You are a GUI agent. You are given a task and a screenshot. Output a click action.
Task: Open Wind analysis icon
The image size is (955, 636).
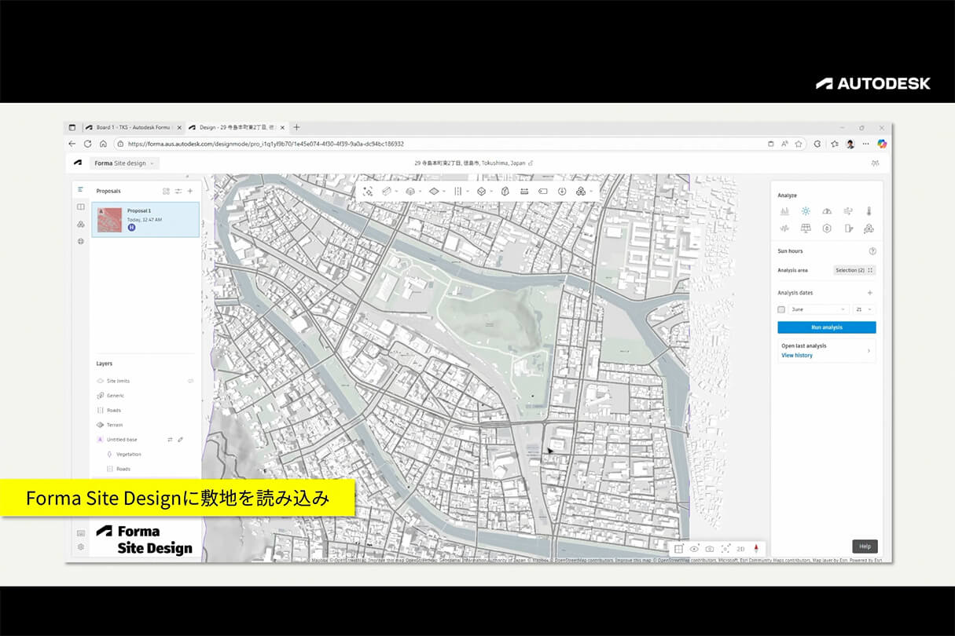(848, 211)
